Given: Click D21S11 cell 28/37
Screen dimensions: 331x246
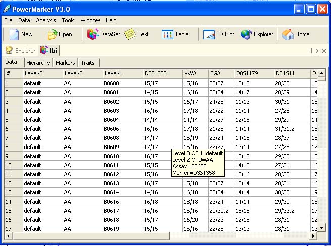Looking at the screenshot, I should [x=293, y=138].
